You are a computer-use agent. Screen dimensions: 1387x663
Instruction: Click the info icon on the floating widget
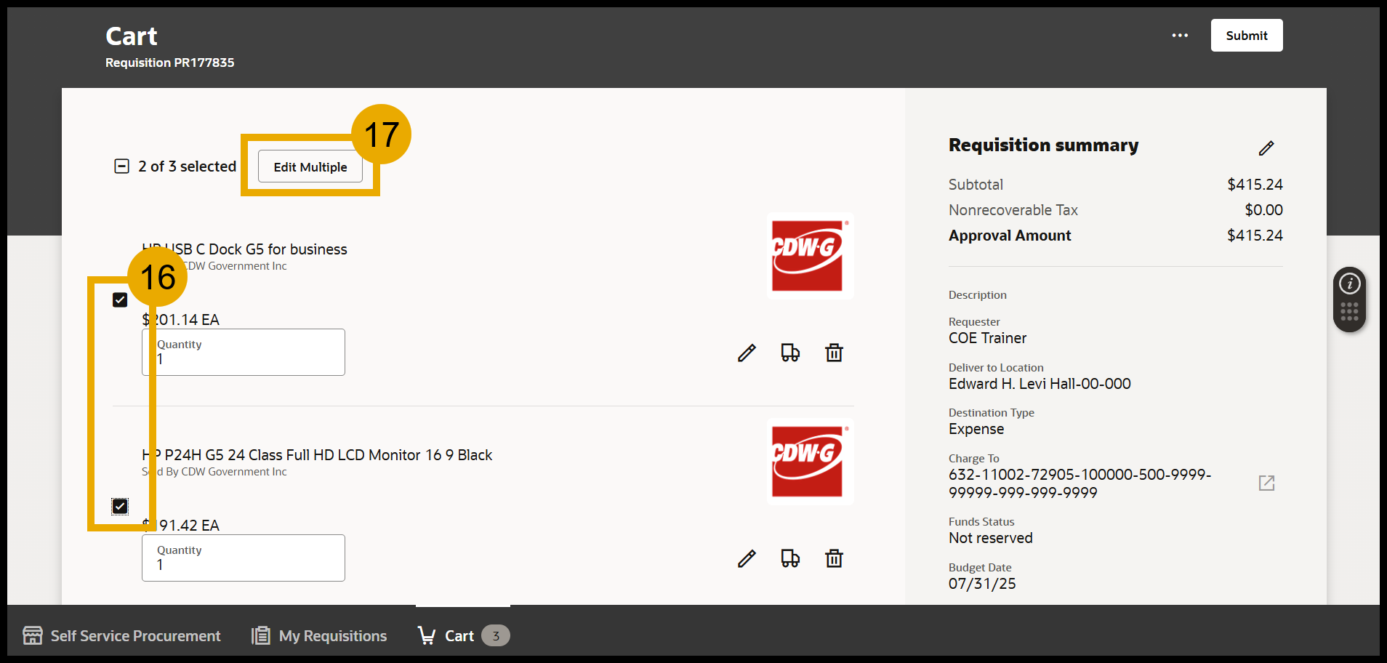click(1349, 284)
